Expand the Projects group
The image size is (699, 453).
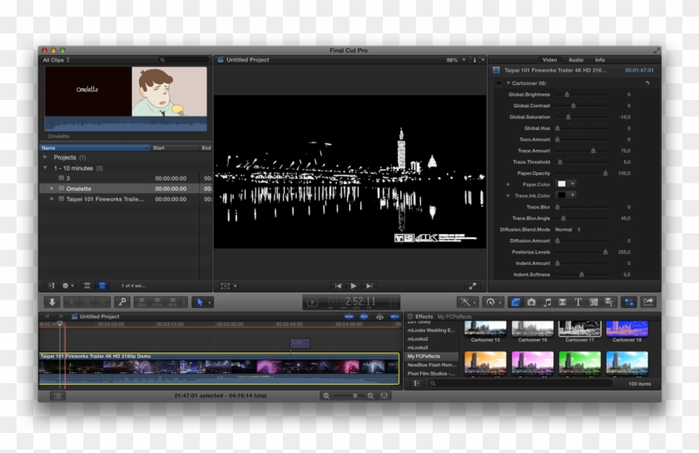point(45,157)
